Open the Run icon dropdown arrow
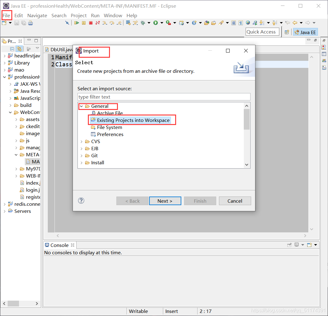 click(162, 23)
